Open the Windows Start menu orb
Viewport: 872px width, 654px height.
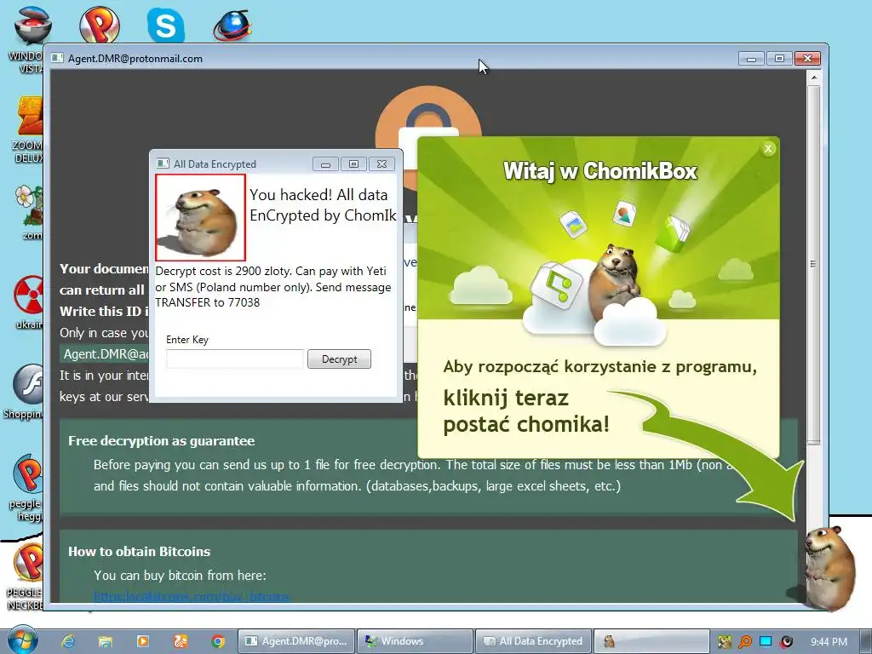coord(23,640)
